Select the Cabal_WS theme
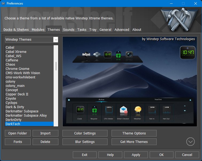Image resolution: width=202 pixels, height=161 pixels. pos(29,56)
